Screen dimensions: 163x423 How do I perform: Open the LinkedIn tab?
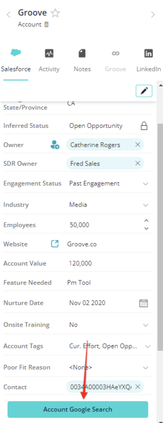pos(149,69)
